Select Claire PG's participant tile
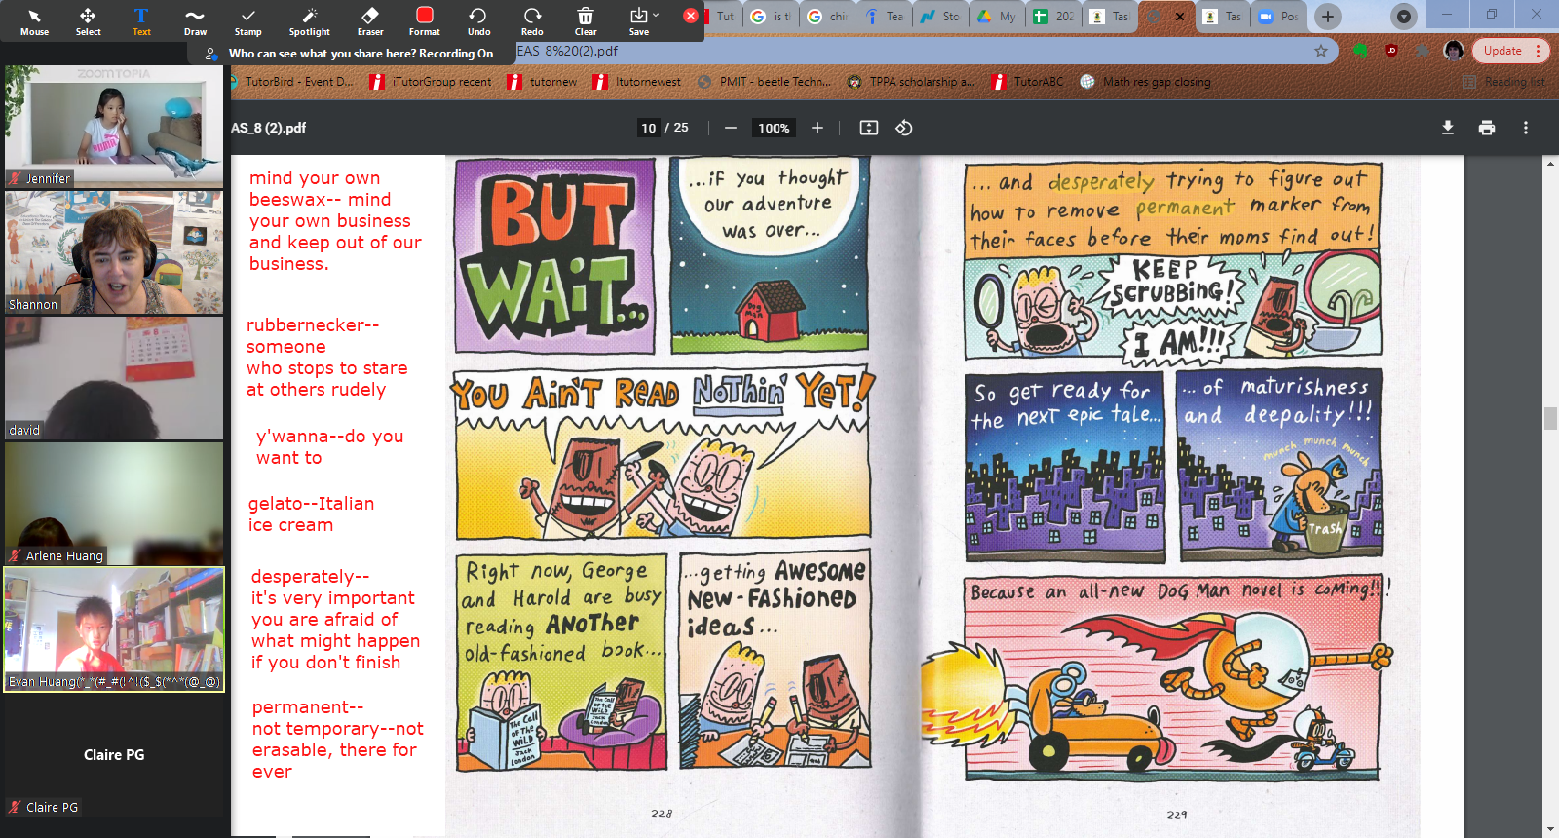1559x838 pixels. point(114,755)
